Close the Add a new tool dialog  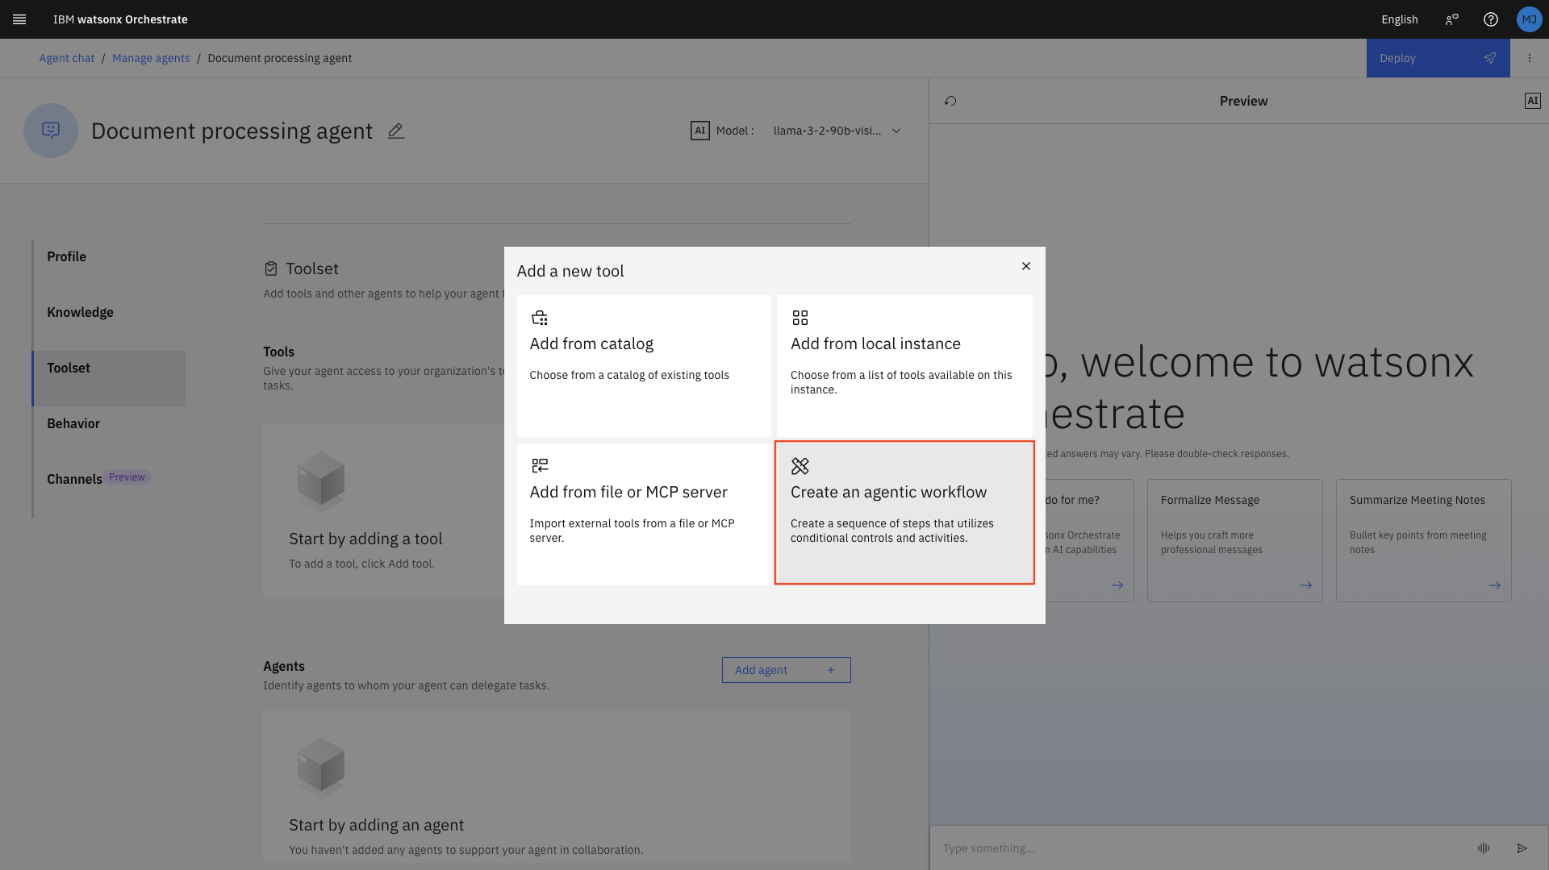1025,266
